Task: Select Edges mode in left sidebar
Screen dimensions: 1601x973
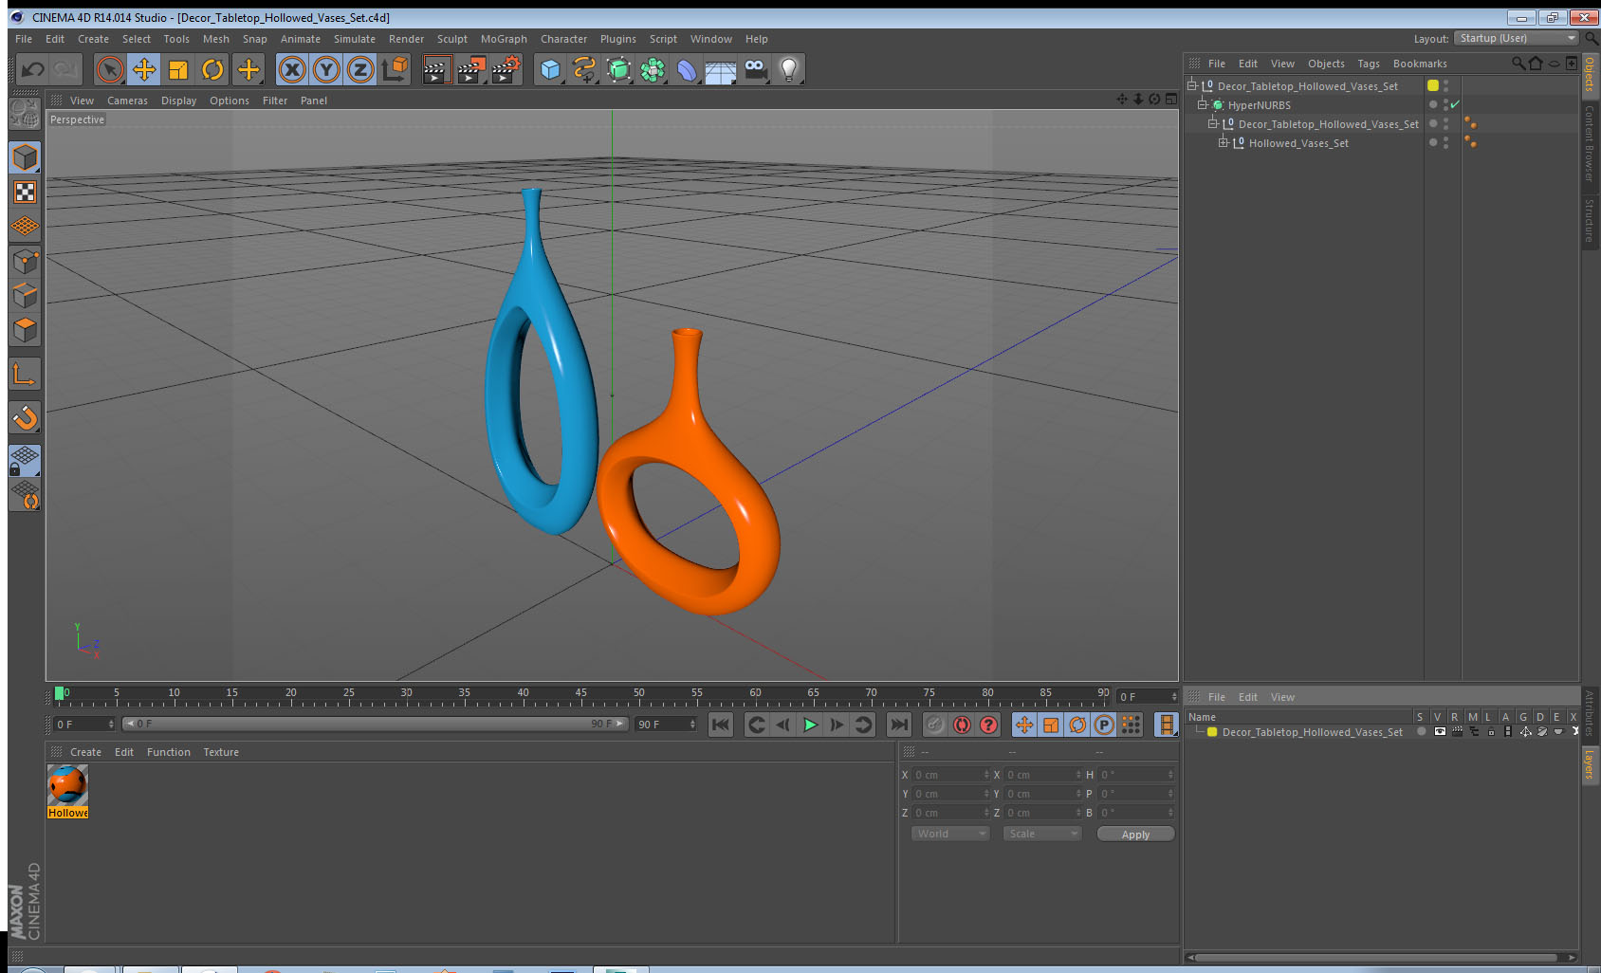Action: coord(25,296)
